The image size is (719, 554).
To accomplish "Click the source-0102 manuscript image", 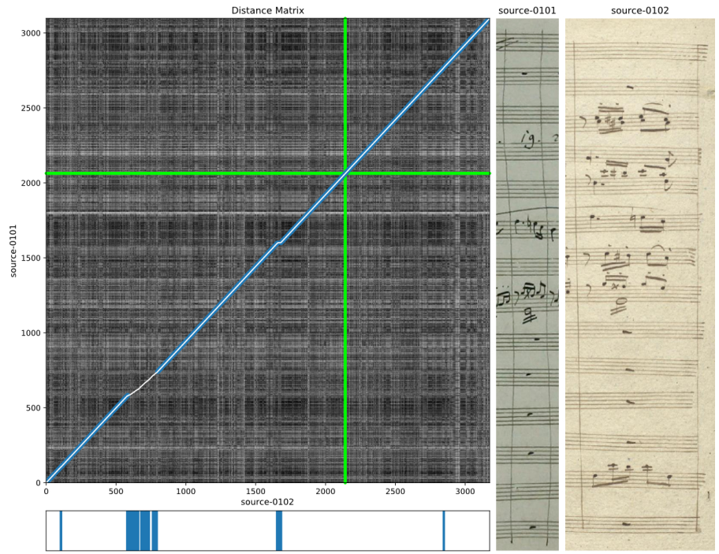I will click(639, 284).
